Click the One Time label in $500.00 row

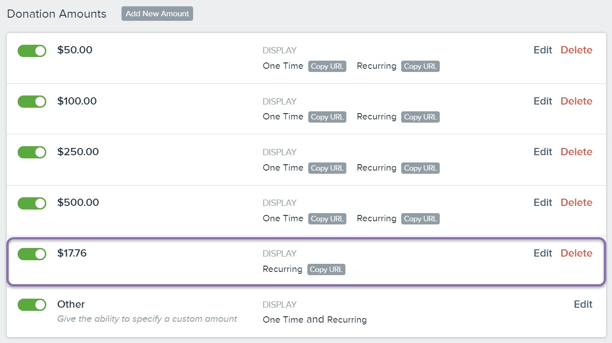tap(283, 218)
